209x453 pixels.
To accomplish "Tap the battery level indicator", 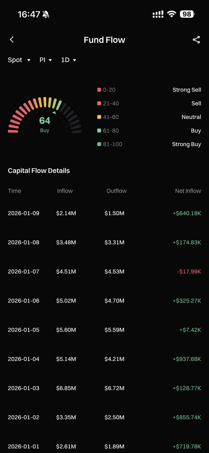I will [187, 14].
